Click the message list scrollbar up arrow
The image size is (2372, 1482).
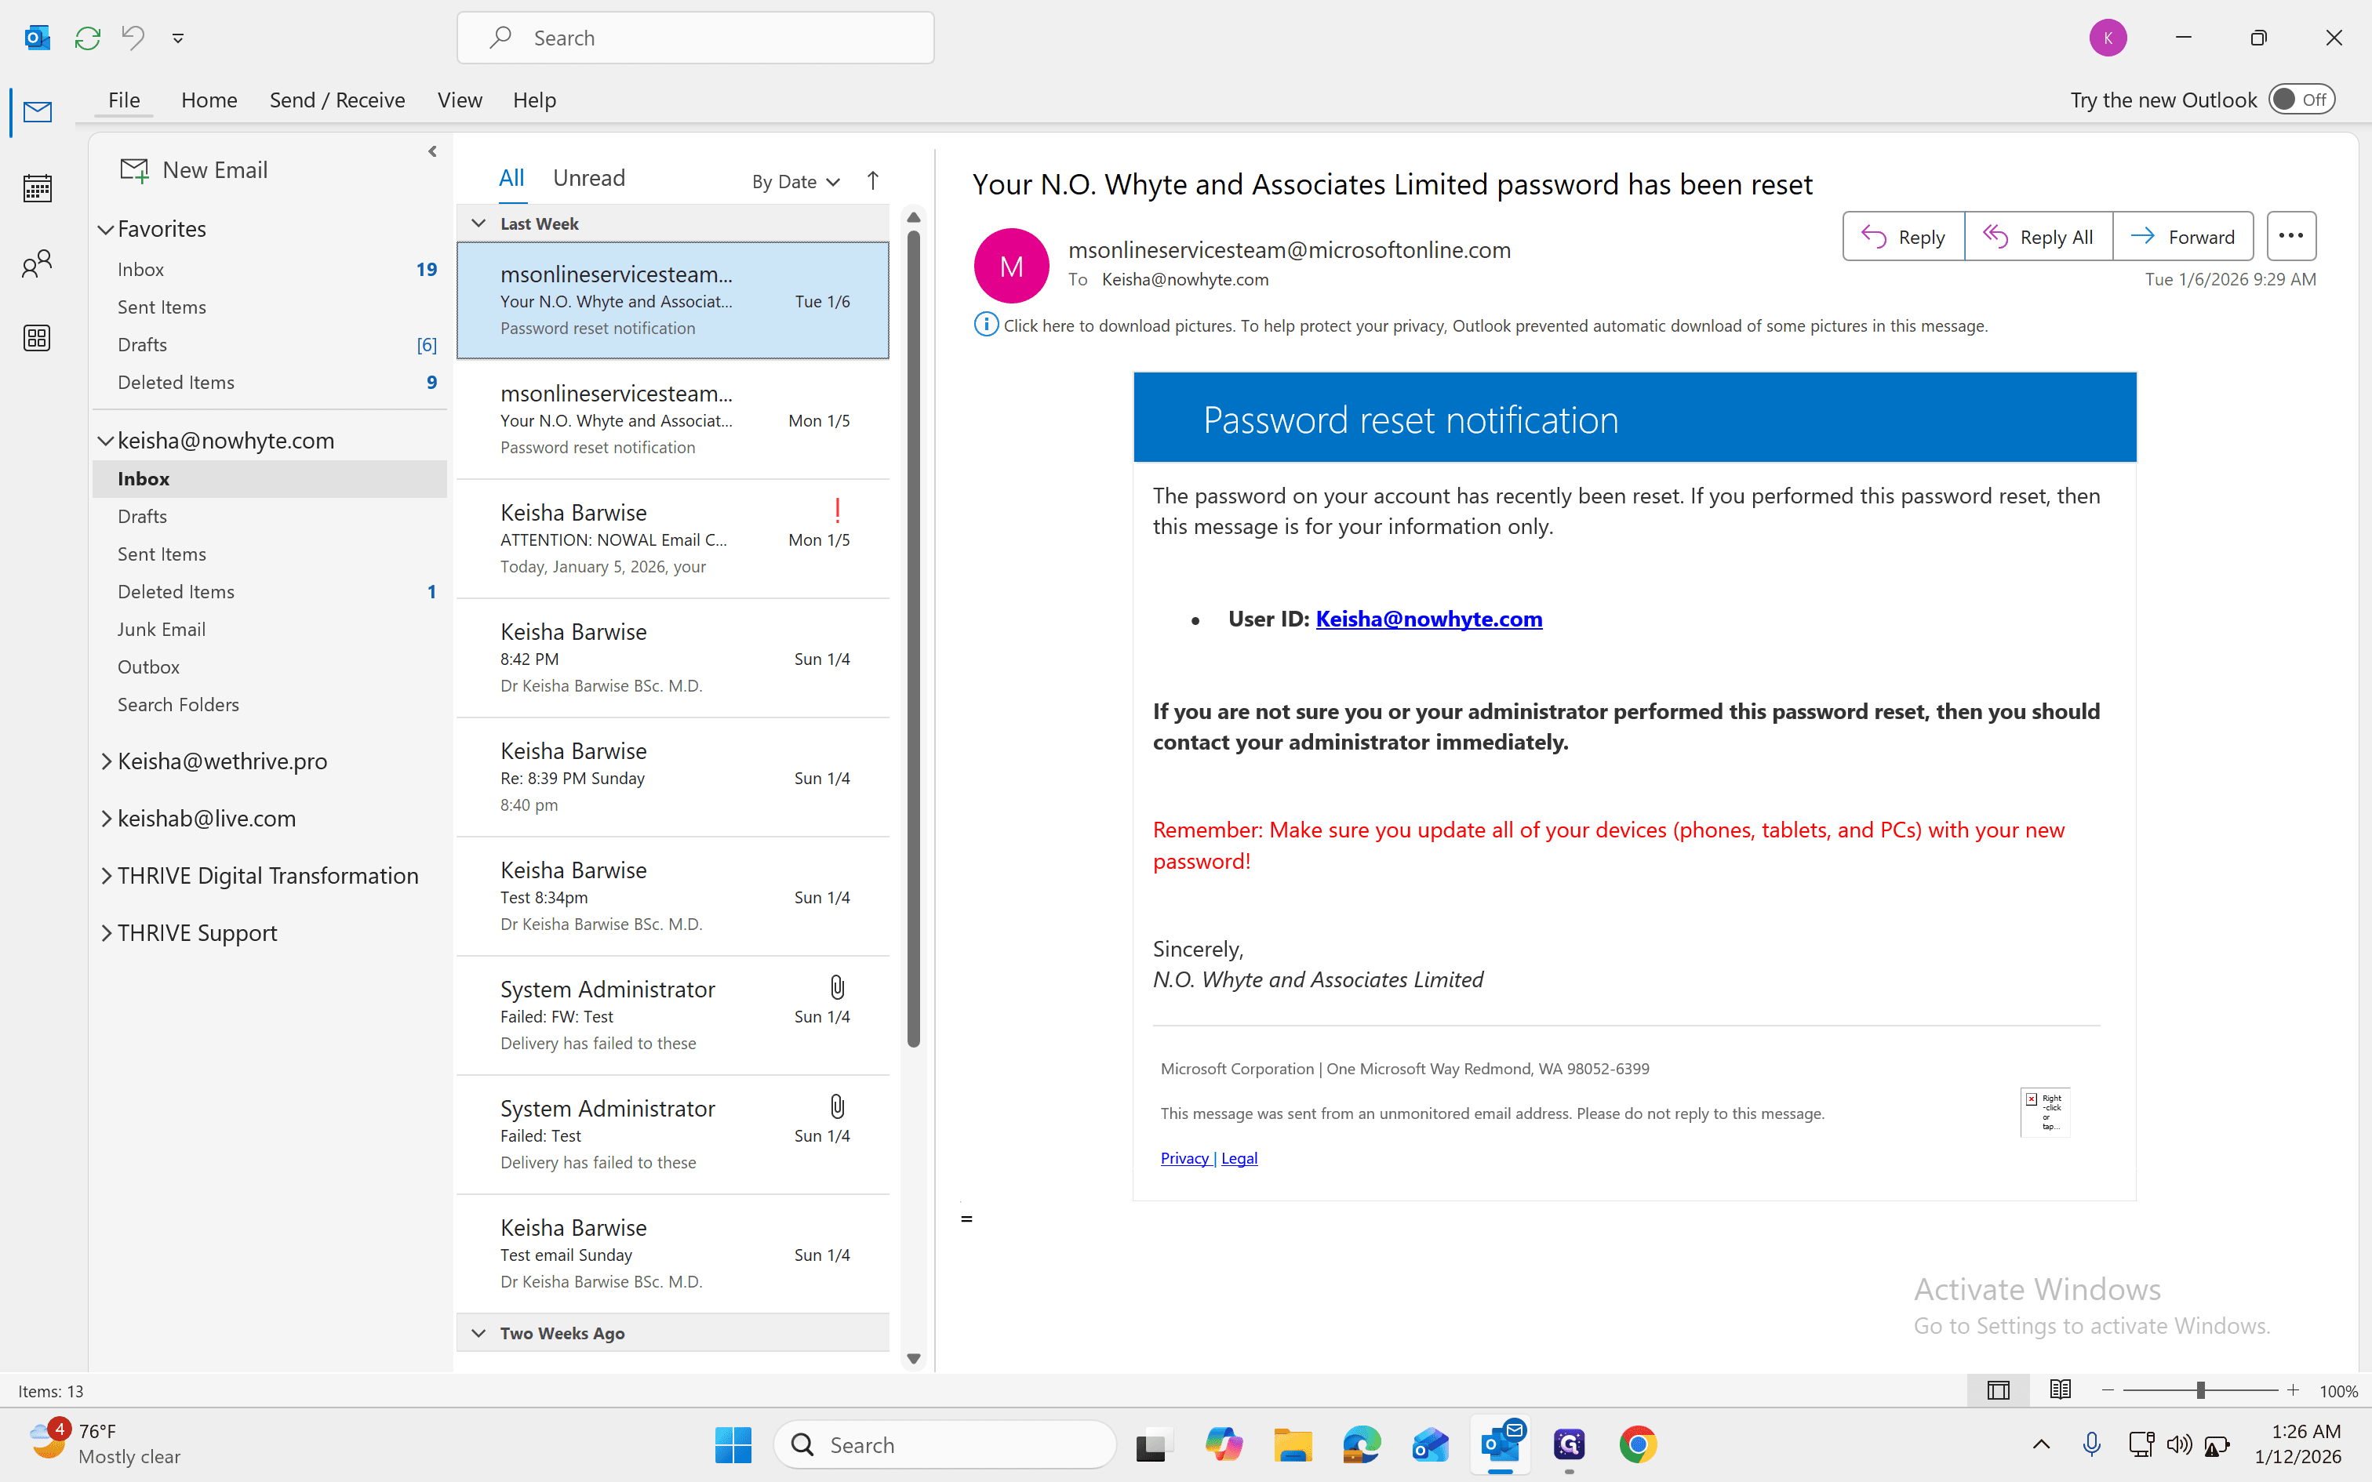coord(914,218)
